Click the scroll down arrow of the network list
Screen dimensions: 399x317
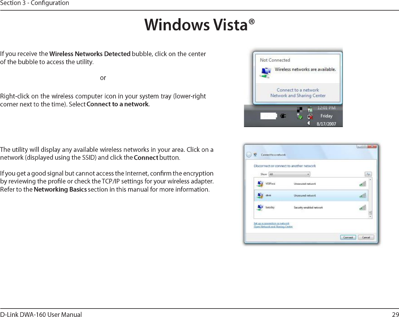370,217
